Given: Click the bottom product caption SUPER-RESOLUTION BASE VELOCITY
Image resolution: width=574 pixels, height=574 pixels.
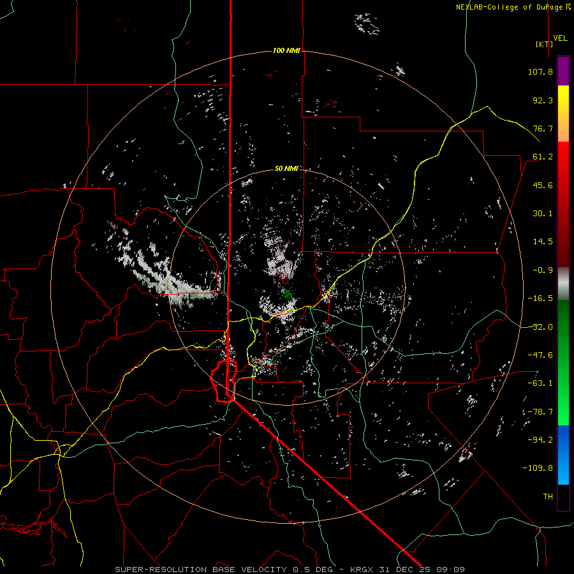Looking at the screenshot, I should 201,570.
